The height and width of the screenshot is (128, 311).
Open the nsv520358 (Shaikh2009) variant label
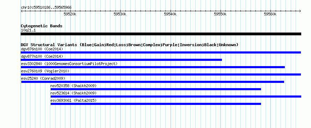pos(73,86)
